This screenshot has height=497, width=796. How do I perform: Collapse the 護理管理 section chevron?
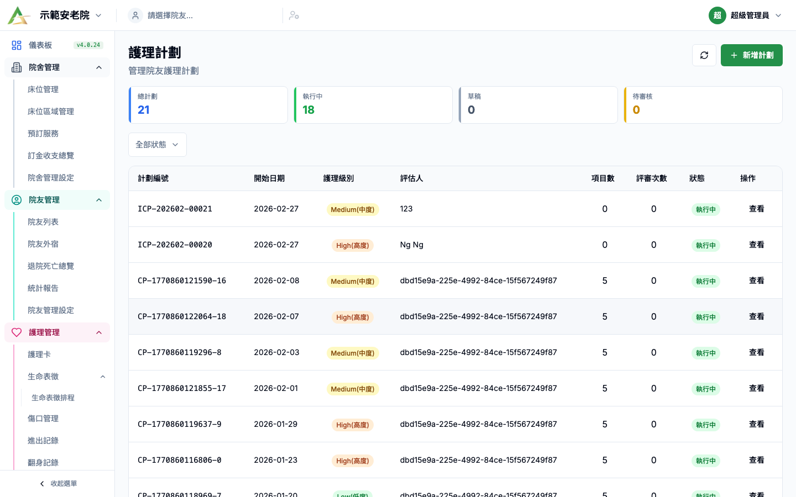point(99,332)
